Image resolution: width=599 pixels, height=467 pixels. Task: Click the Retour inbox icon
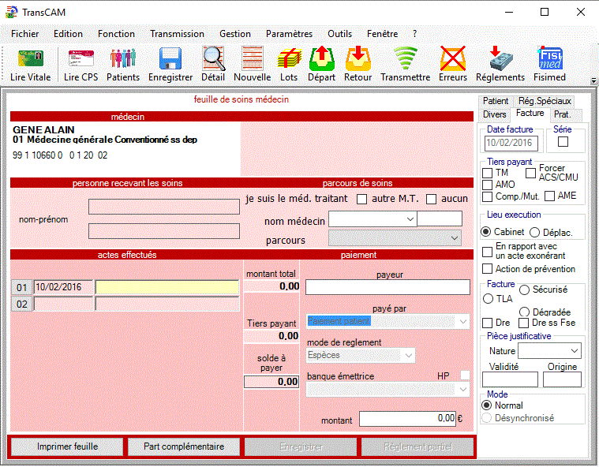tap(358, 58)
